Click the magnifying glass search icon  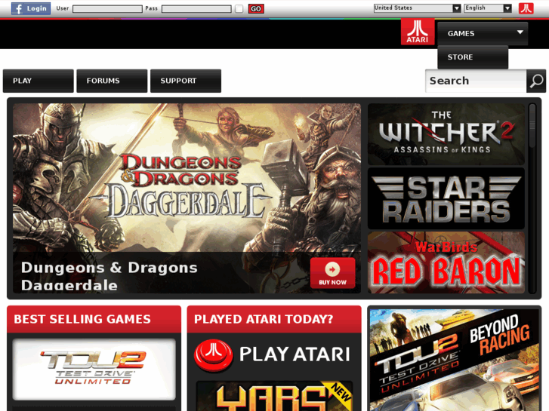coord(536,81)
